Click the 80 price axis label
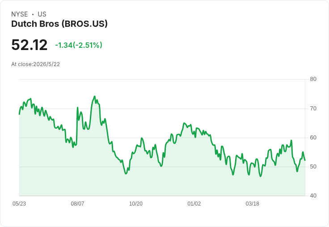Viewport: 329px width, 227px height. point(313,79)
